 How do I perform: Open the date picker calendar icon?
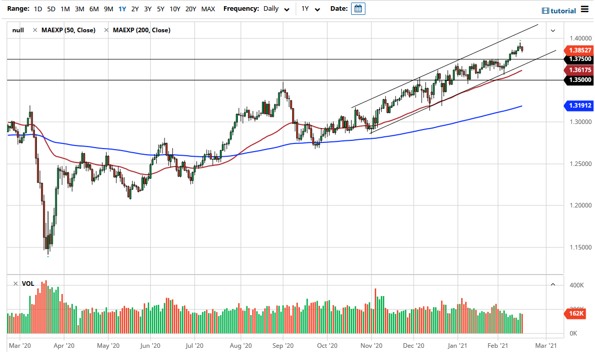pos(358,8)
